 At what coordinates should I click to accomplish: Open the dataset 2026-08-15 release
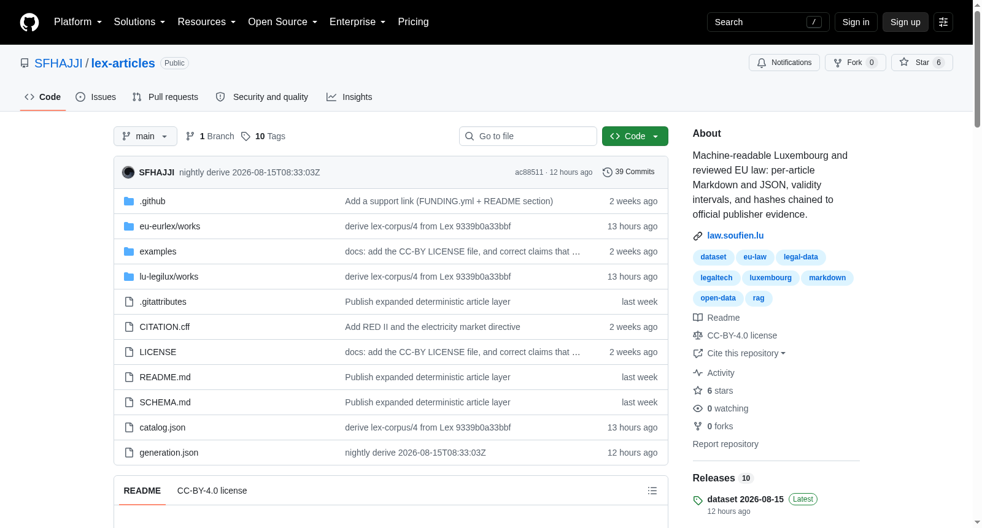click(746, 499)
